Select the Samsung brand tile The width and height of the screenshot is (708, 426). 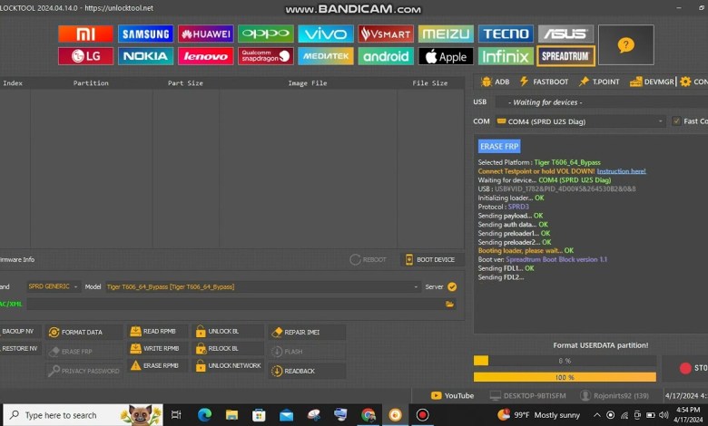point(145,34)
